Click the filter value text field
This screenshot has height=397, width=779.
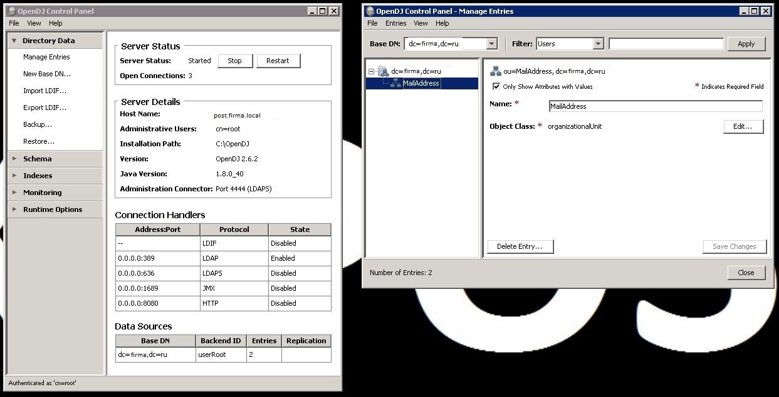coord(666,44)
